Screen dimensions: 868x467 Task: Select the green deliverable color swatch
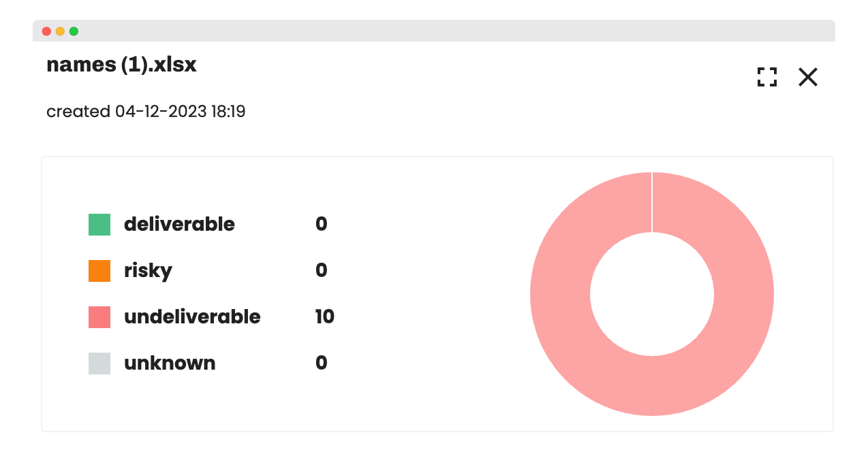click(x=99, y=225)
